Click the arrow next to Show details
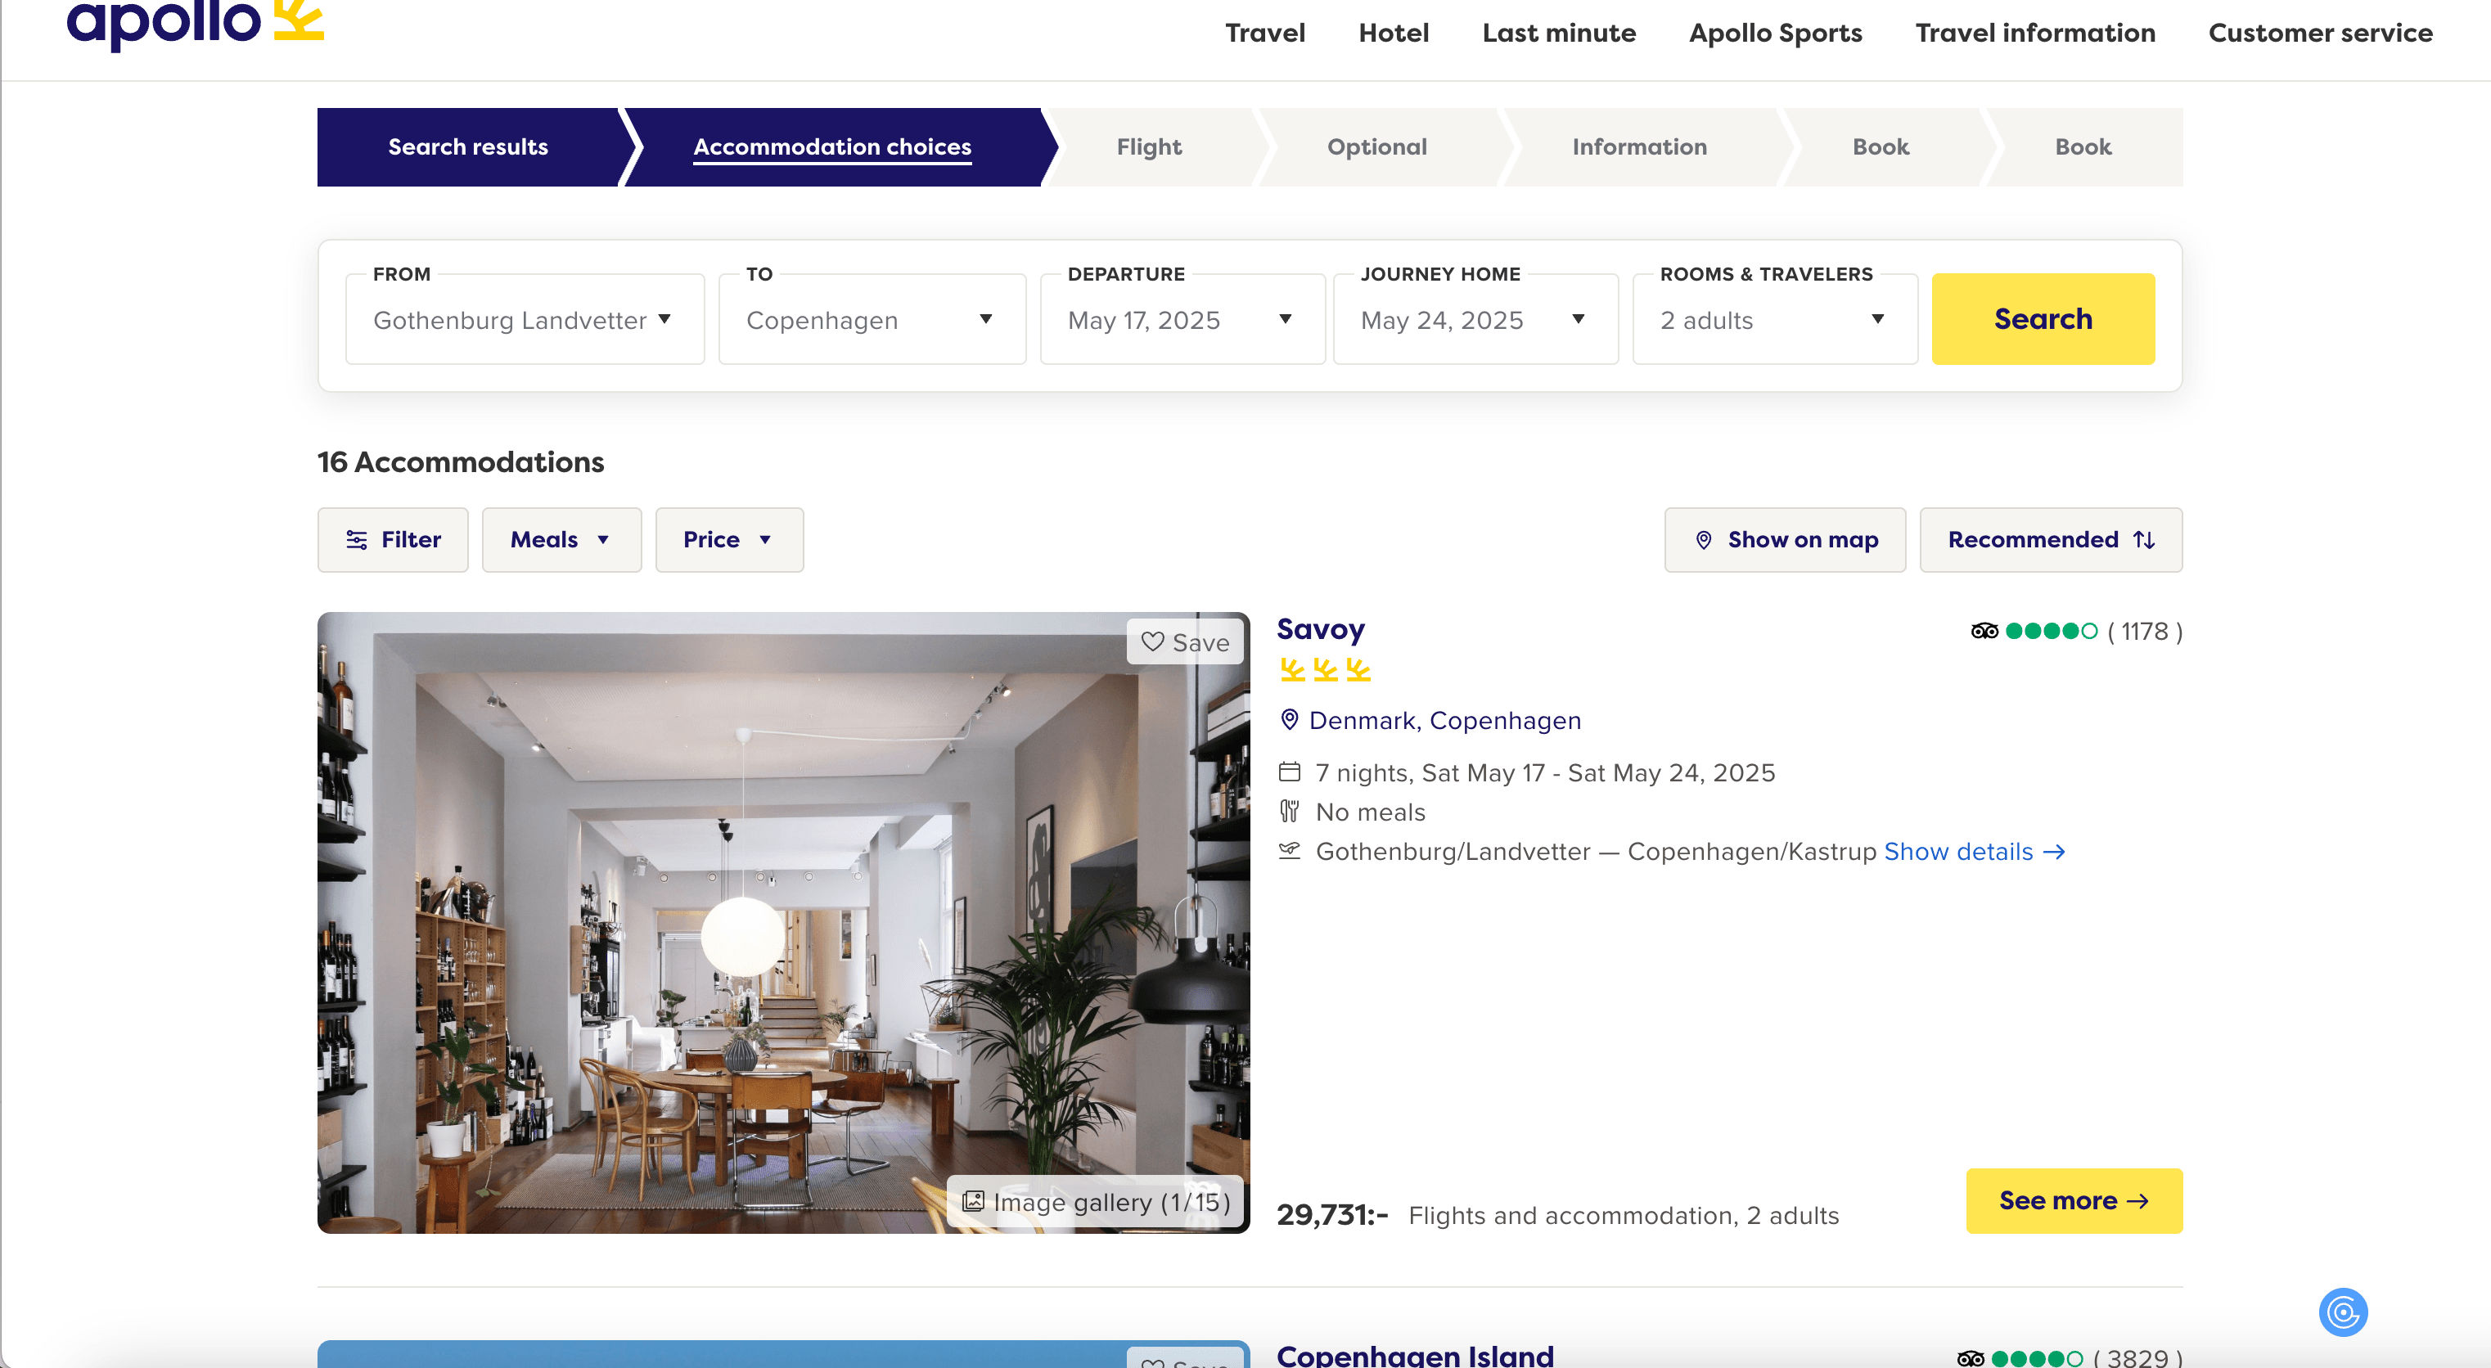 2054,852
